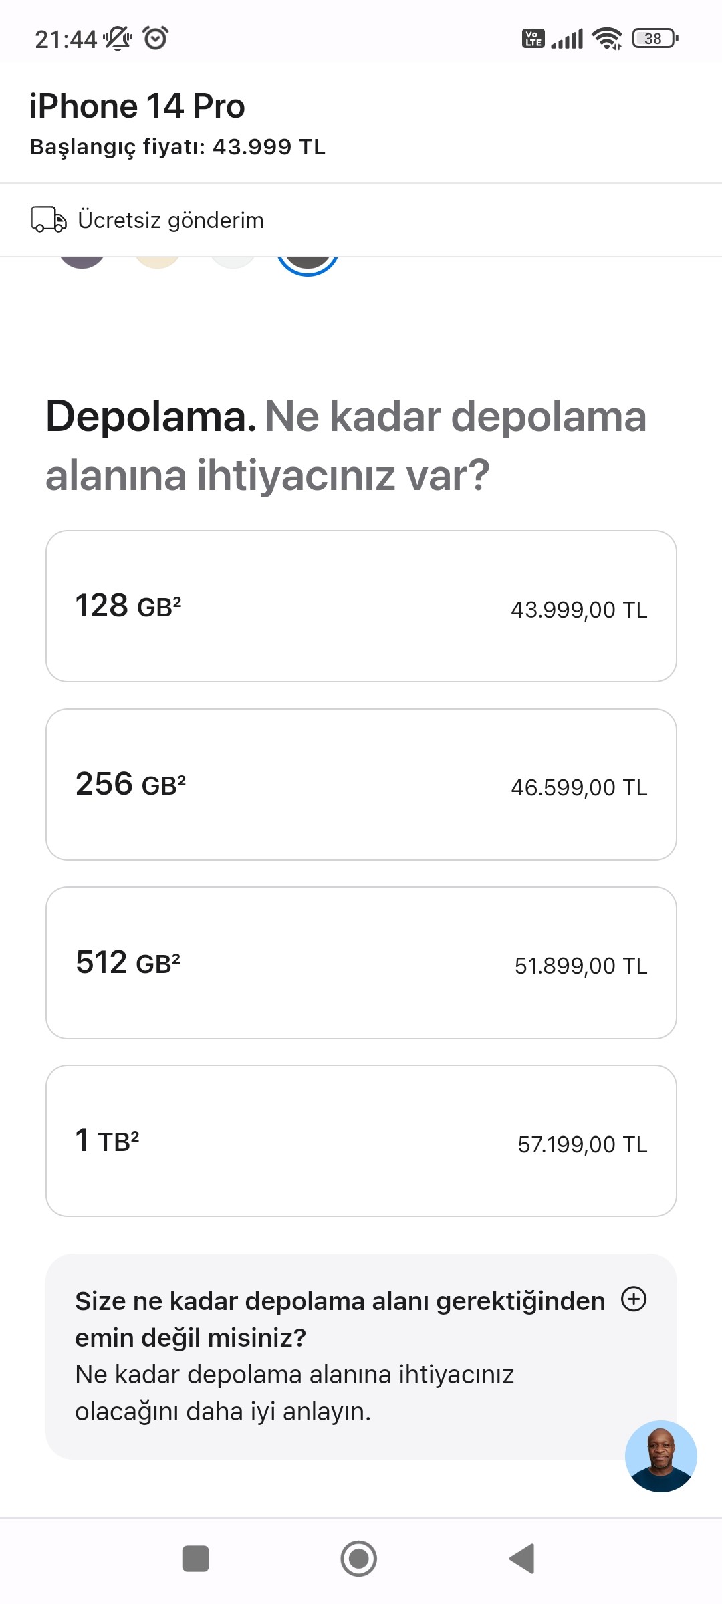Choose the deep purple color swatch
This screenshot has width=722, height=1604.
coord(82,262)
